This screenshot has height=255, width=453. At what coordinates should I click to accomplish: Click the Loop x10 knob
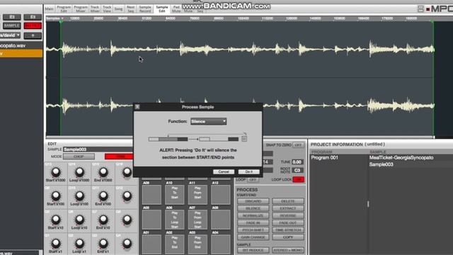pyautogui.click(x=79, y=220)
